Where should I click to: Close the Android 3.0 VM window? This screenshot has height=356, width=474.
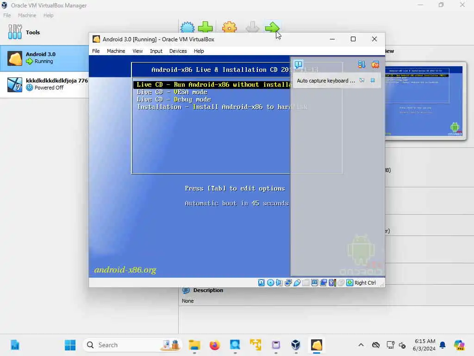(374, 39)
